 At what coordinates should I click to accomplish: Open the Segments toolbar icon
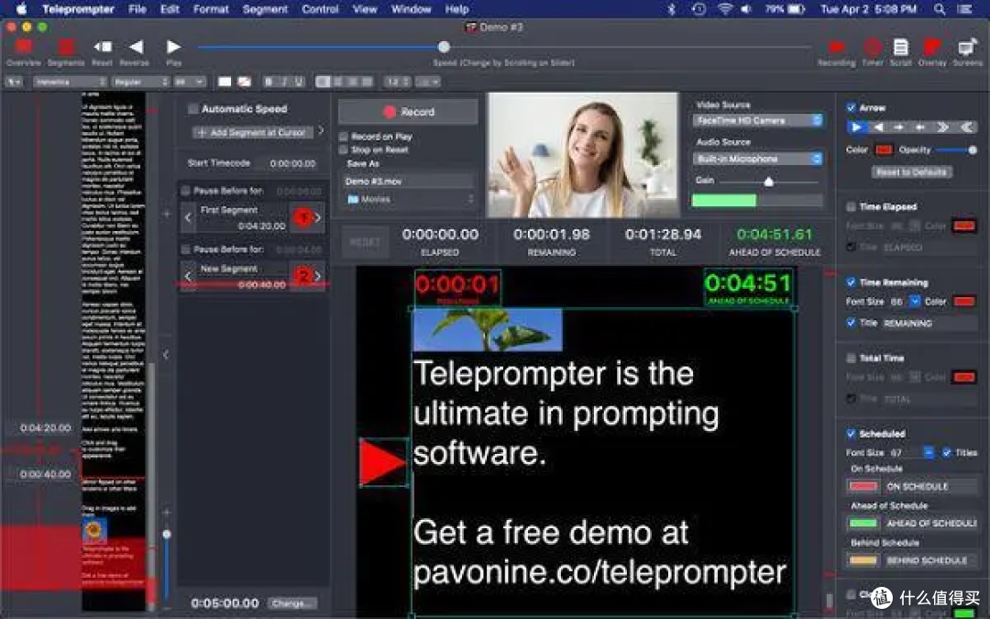coord(66,48)
